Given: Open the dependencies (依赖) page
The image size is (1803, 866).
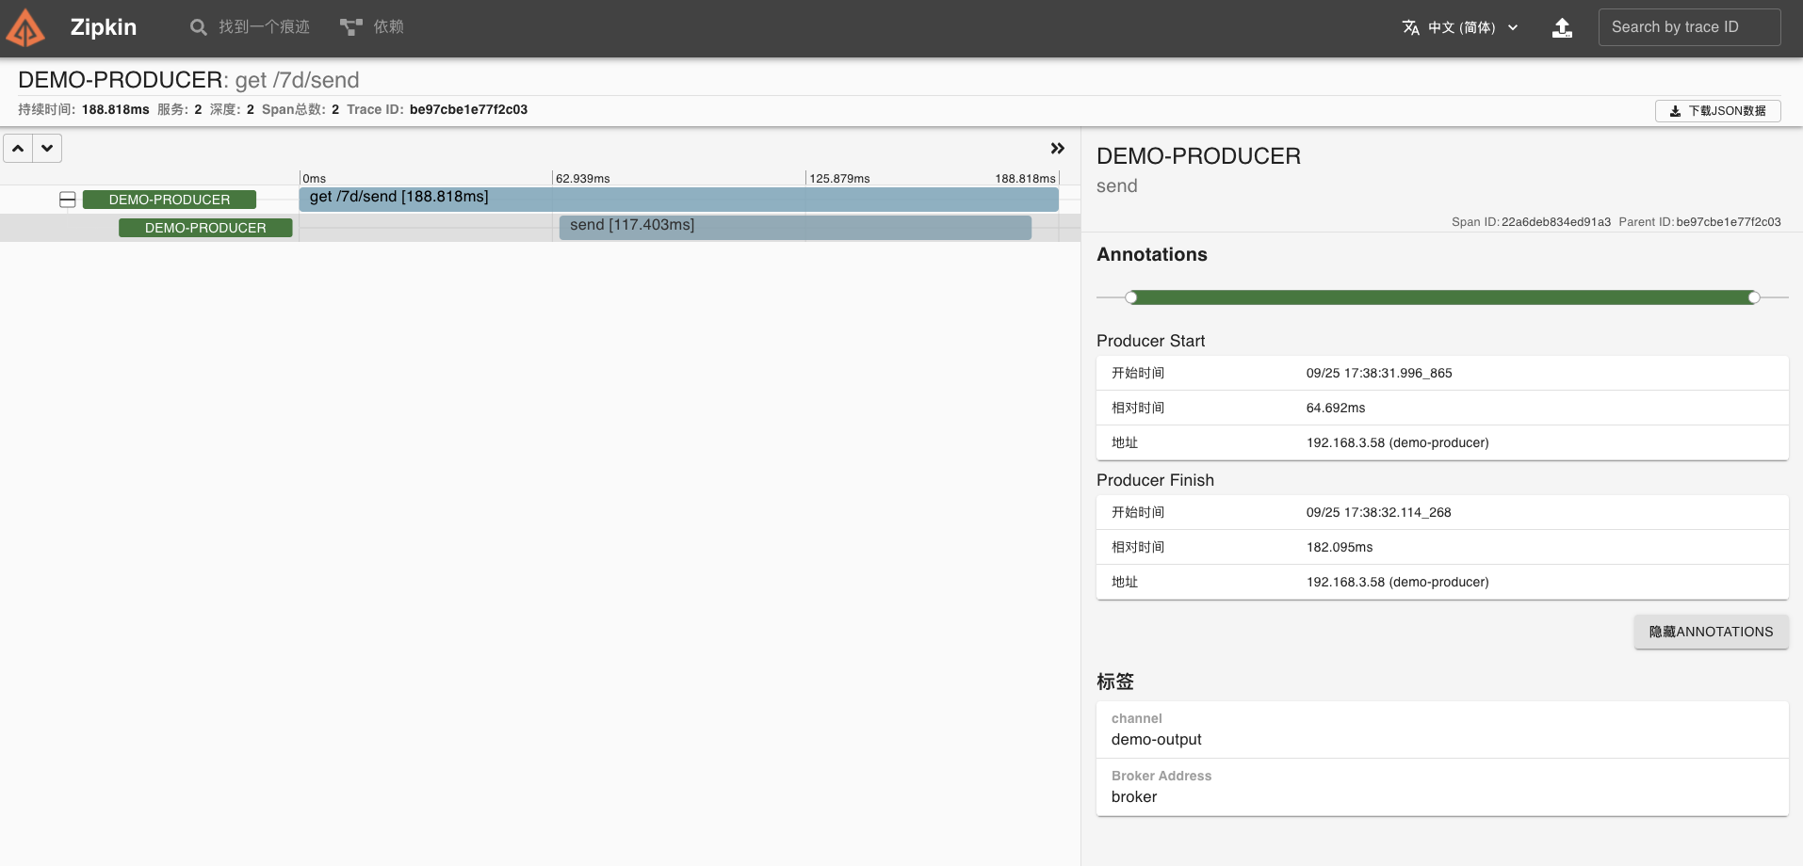Looking at the screenshot, I should point(372,27).
